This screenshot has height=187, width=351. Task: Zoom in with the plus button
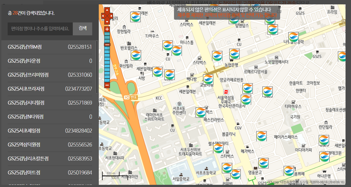click(x=107, y=29)
